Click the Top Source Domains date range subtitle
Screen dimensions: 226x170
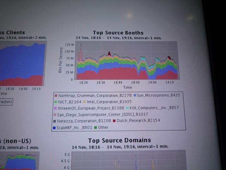120,147
